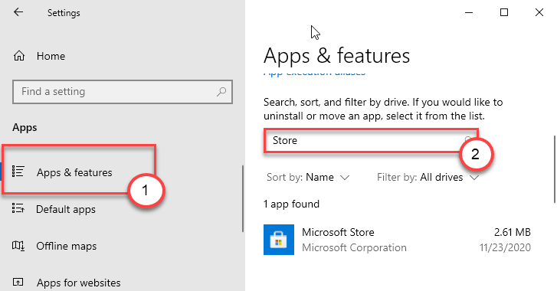Minimize the Settings window
Image resolution: width=557 pixels, height=291 pixels.
(469, 12)
